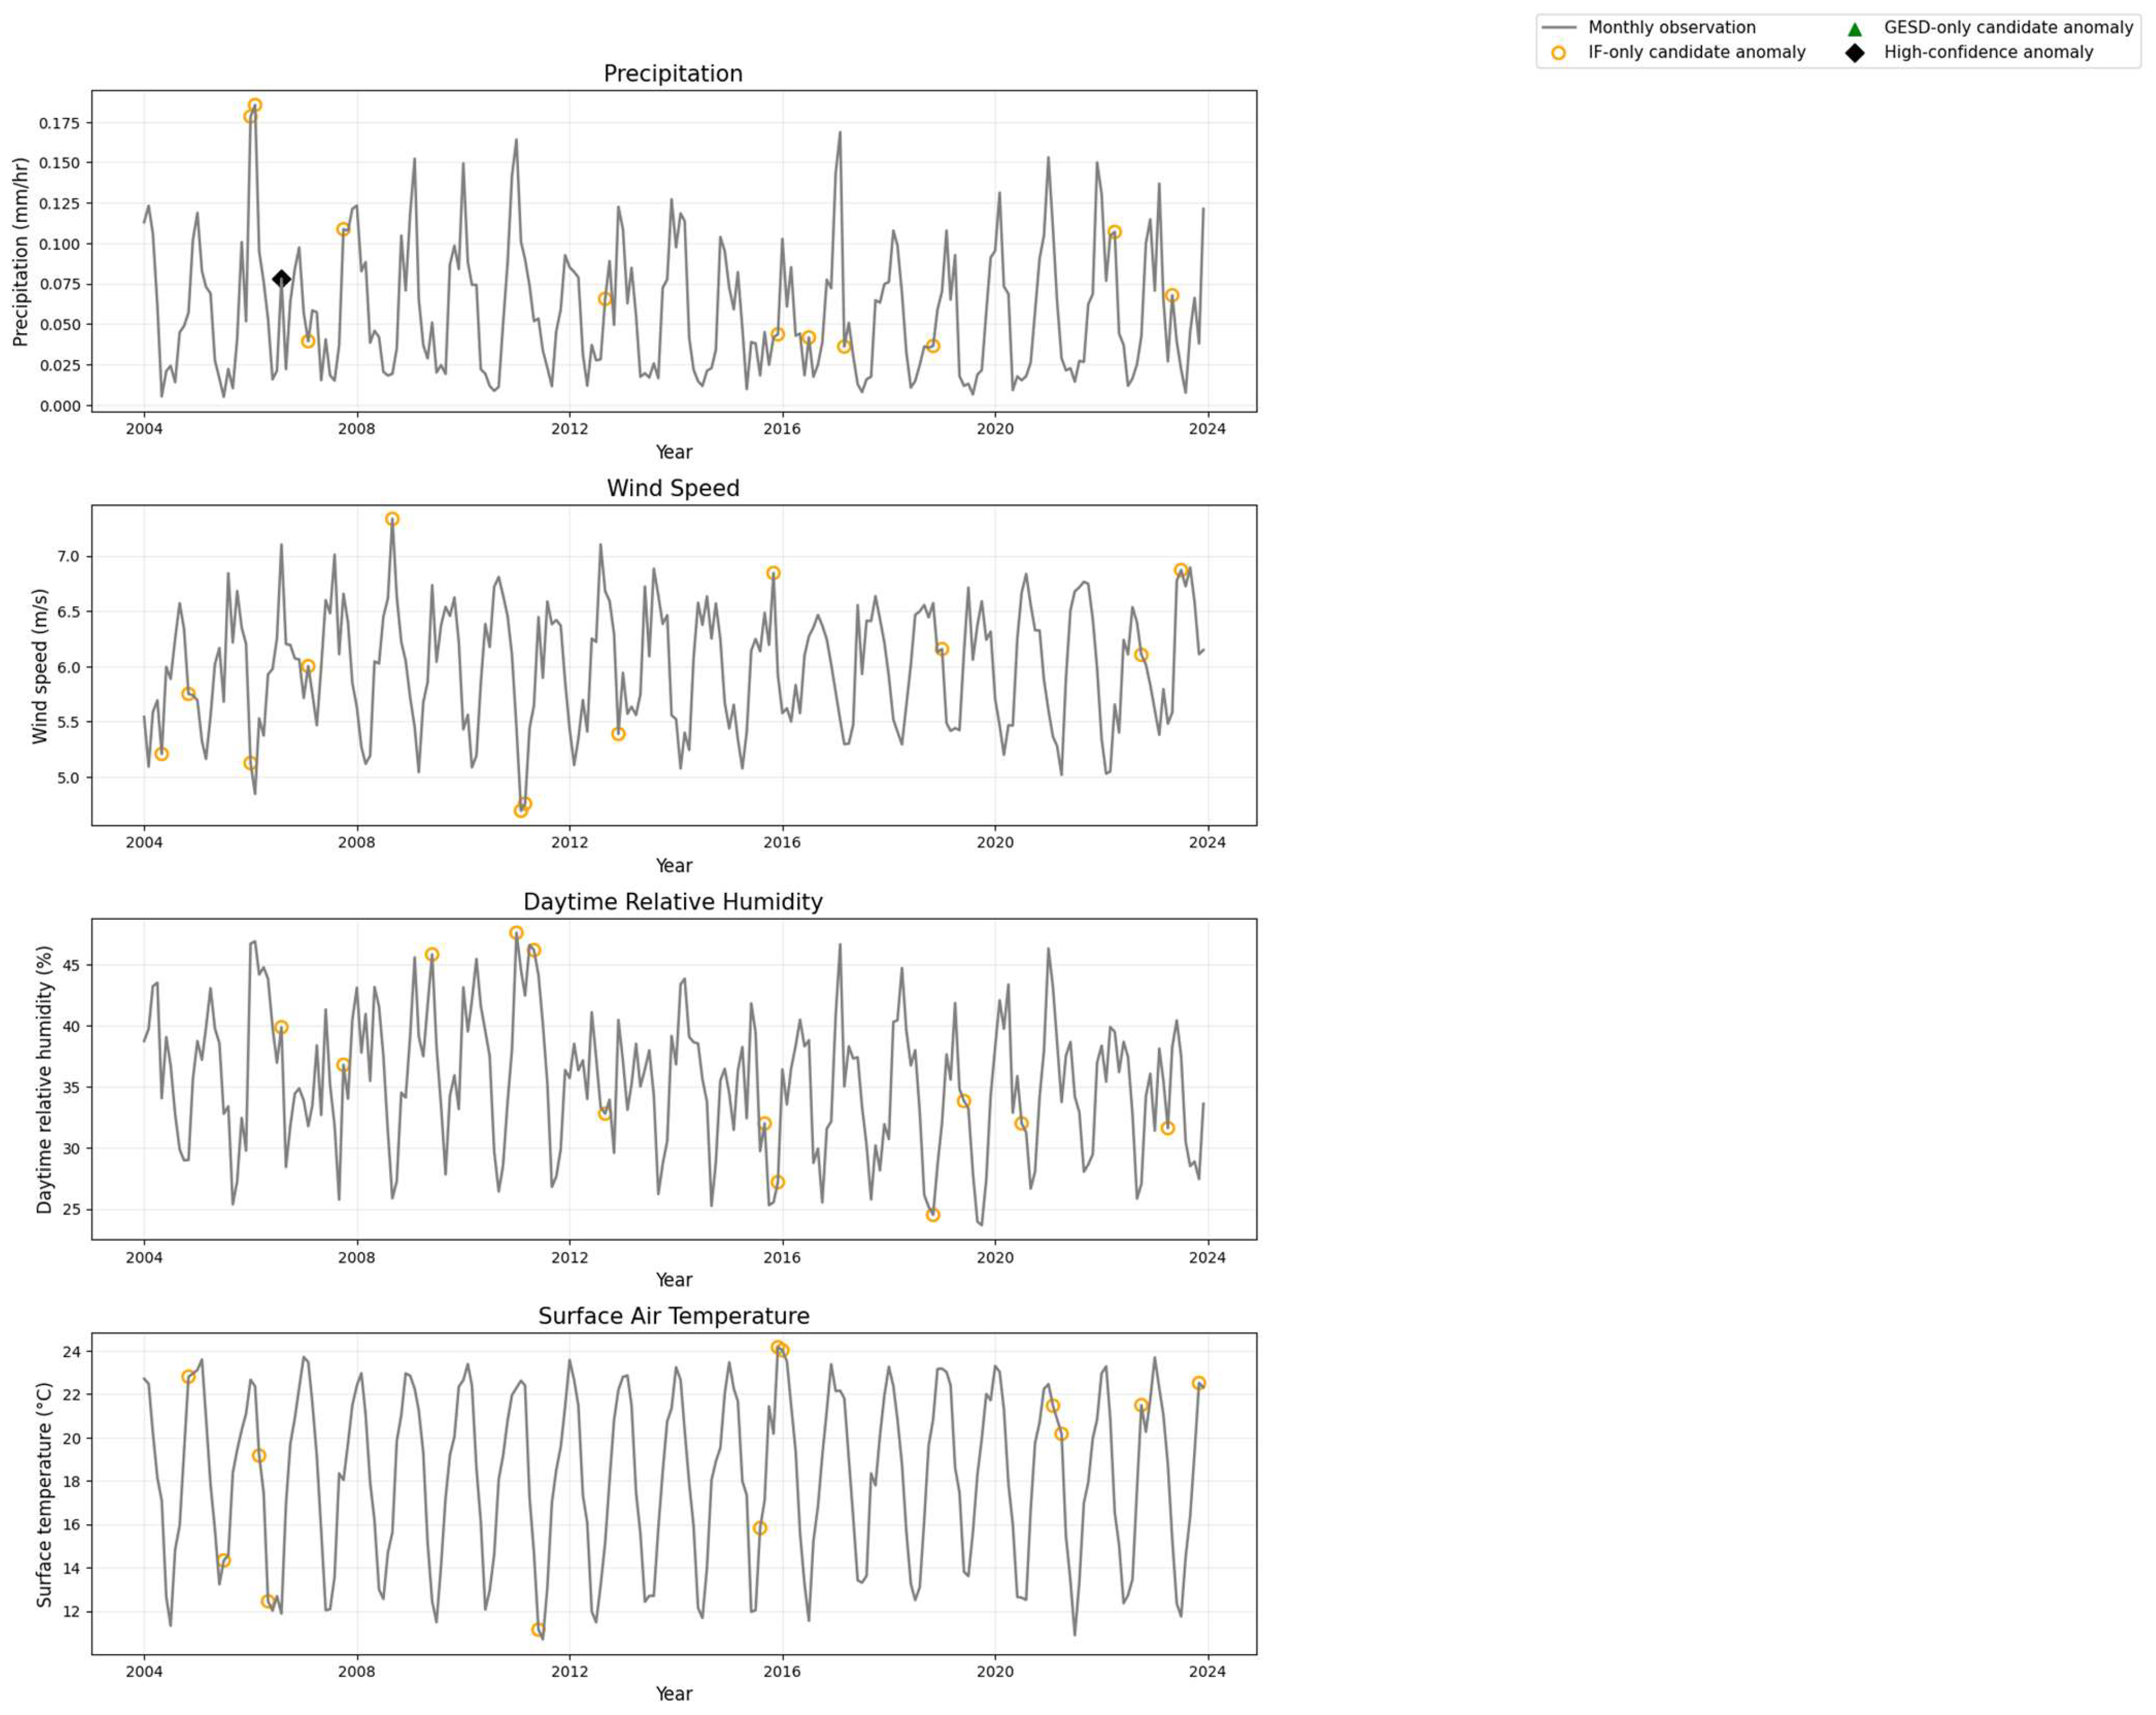The width and height of the screenshot is (2156, 1715).
Task: Click the 'Surface temperature (°C)' y-axis label
Action: click(44, 1495)
